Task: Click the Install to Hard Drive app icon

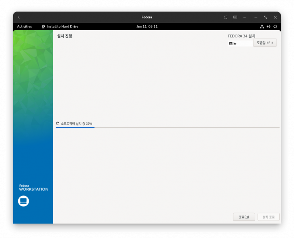Action: click(43, 27)
